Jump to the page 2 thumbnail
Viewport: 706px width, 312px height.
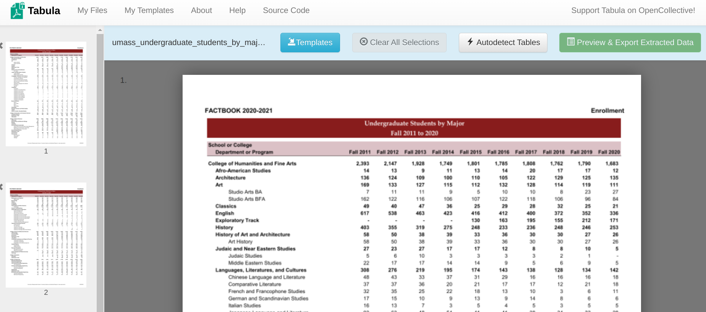click(46, 235)
